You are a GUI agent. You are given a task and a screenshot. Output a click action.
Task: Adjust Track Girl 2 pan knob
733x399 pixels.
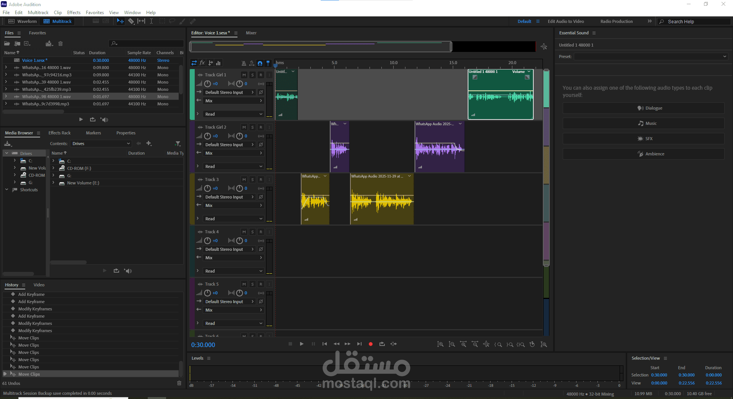click(239, 136)
